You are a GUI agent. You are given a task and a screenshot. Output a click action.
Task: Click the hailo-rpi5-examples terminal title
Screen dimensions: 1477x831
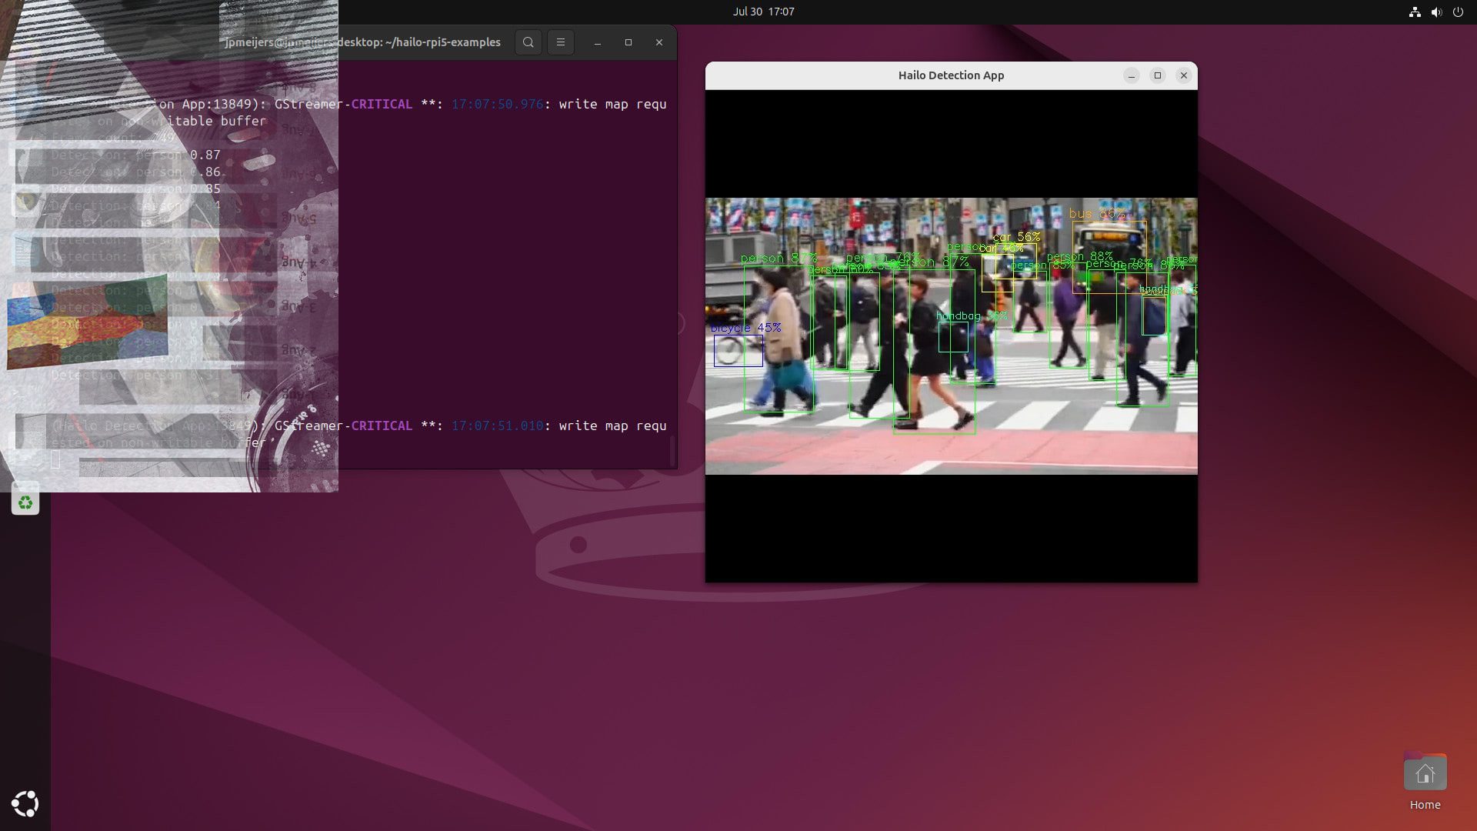(x=419, y=42)
